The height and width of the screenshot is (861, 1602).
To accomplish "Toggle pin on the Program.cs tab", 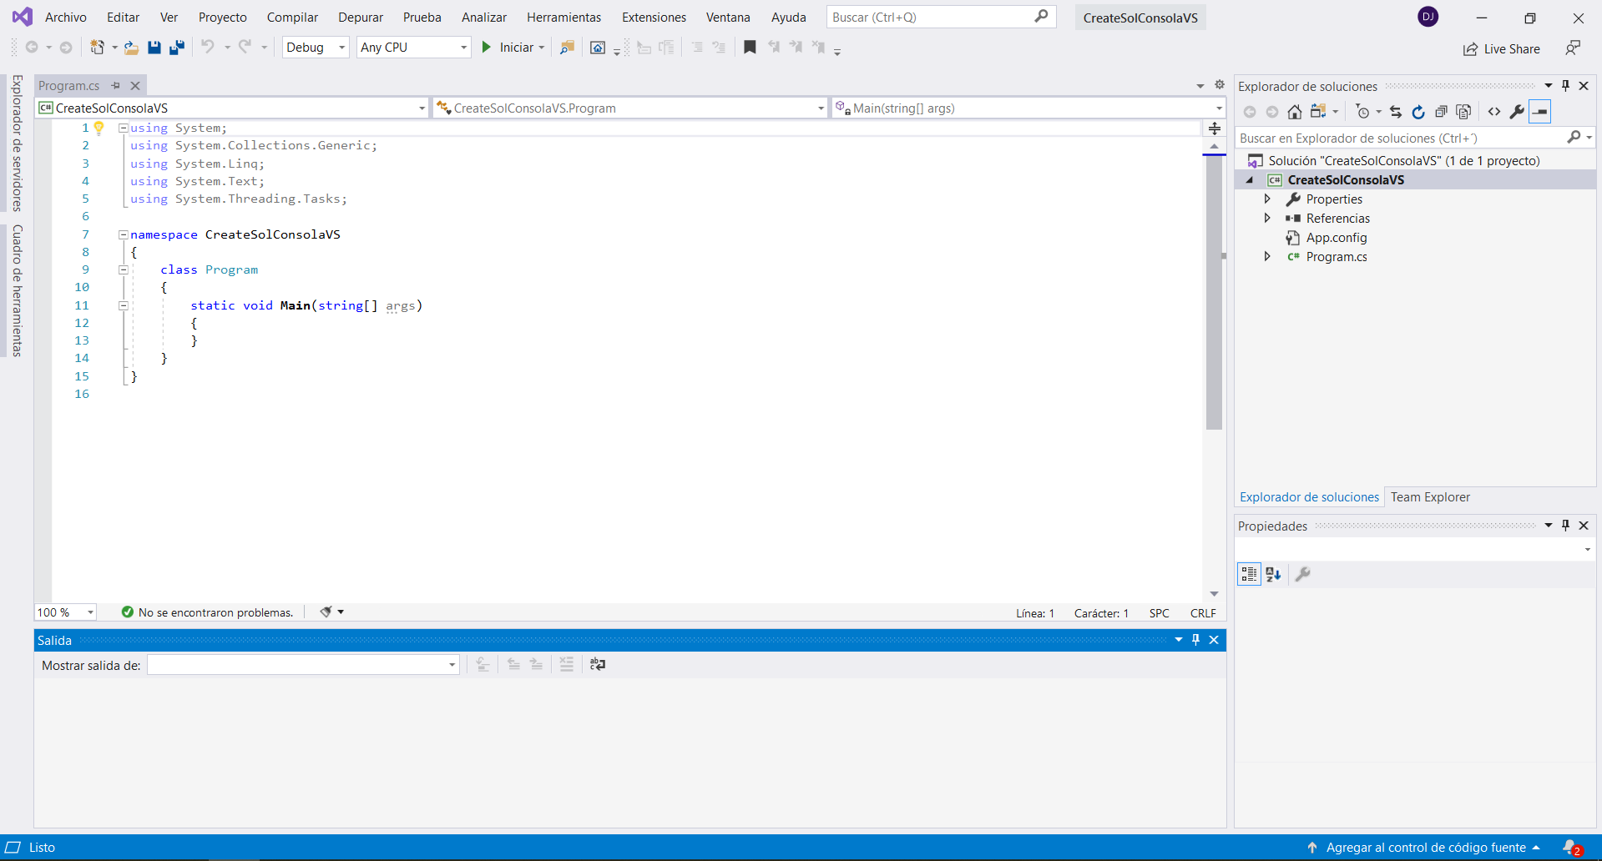I will pos(116,85).
